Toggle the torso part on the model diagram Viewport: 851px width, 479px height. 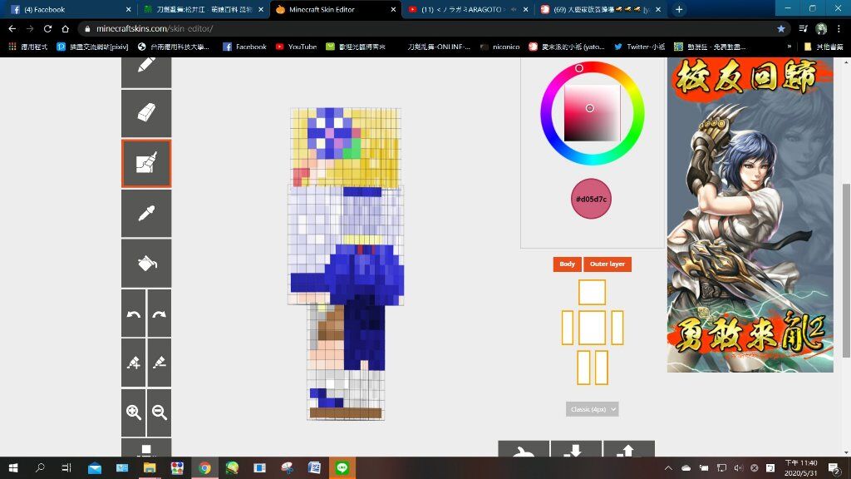(x=592, y=328)
